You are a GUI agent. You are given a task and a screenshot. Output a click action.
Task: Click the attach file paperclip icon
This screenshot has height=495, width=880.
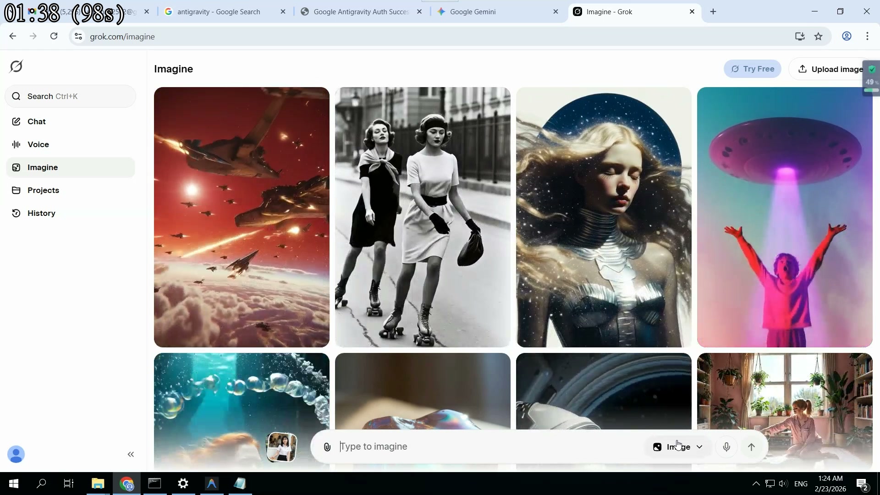pos(327,447)
